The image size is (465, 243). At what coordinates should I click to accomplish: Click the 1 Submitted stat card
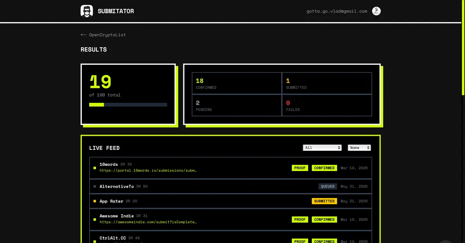pos(327,83)
